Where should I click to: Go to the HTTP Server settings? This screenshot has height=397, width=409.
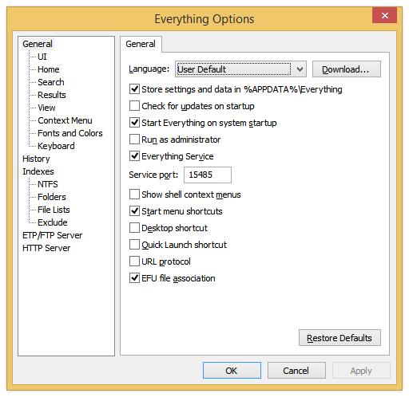pyautogui.click(x=46, y=248)
